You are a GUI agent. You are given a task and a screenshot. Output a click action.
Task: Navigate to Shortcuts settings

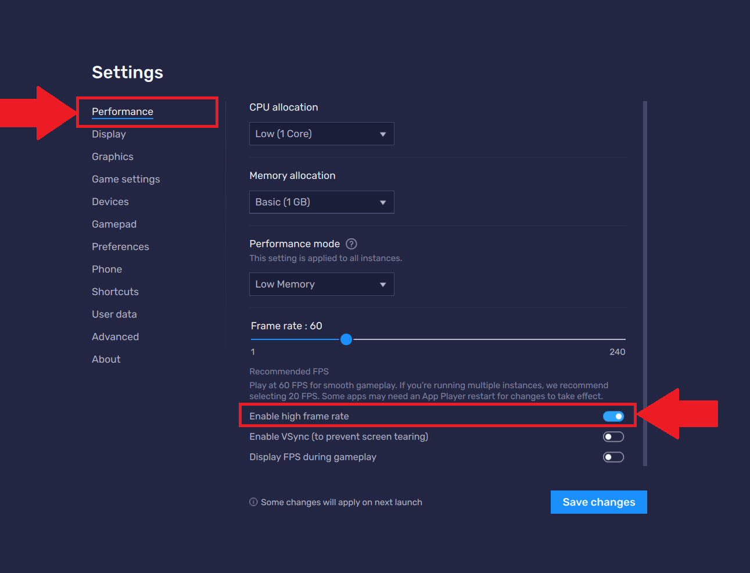click(115, 292)
